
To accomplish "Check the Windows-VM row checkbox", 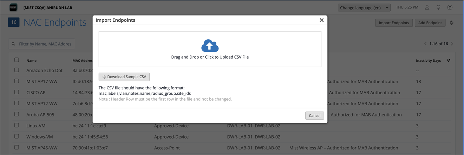I will (x=17, y=136).
